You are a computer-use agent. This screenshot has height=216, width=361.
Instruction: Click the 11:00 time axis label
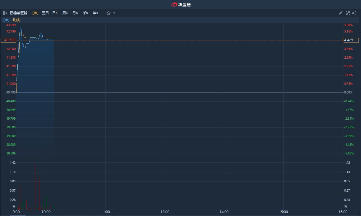(x=105, y=212)
